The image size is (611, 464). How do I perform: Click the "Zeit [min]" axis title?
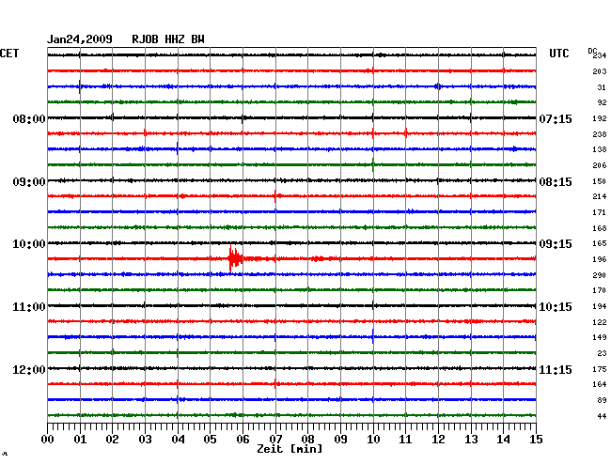tap(290, 449)
